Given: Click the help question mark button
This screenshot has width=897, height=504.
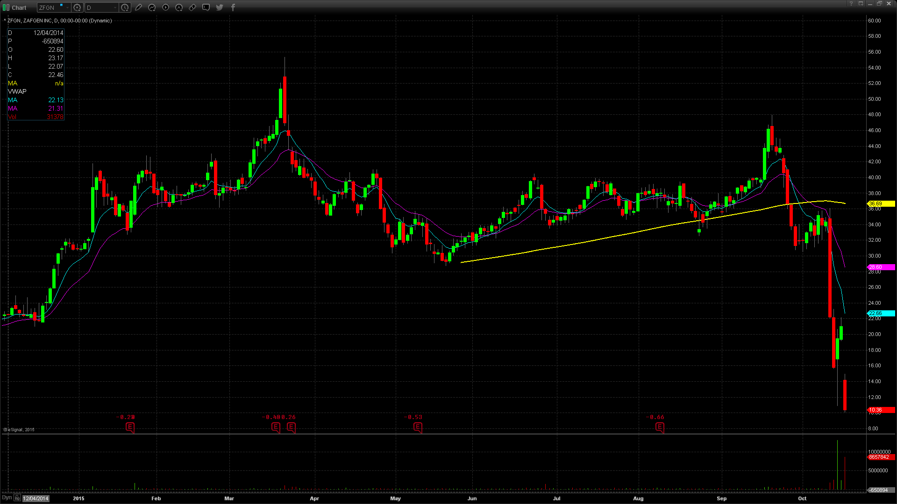Looking at the screenshot, I should click(851, 4).
